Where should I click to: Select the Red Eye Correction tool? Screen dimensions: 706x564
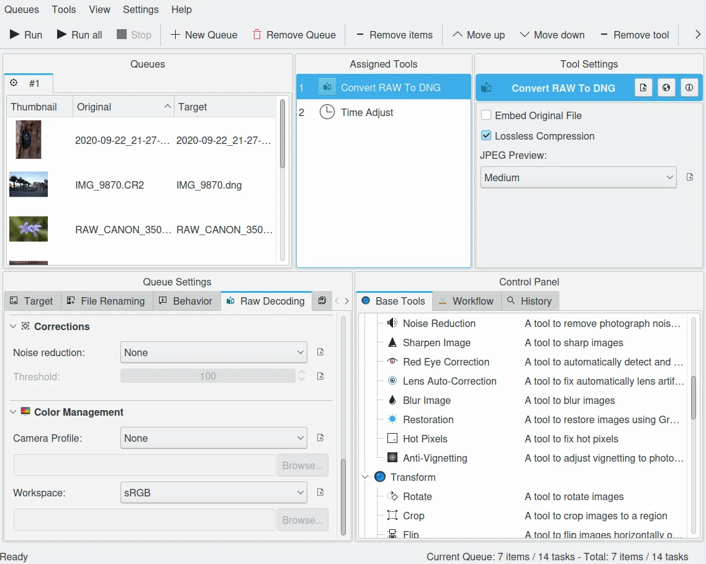pyautogui.click(x=446, y=362)
